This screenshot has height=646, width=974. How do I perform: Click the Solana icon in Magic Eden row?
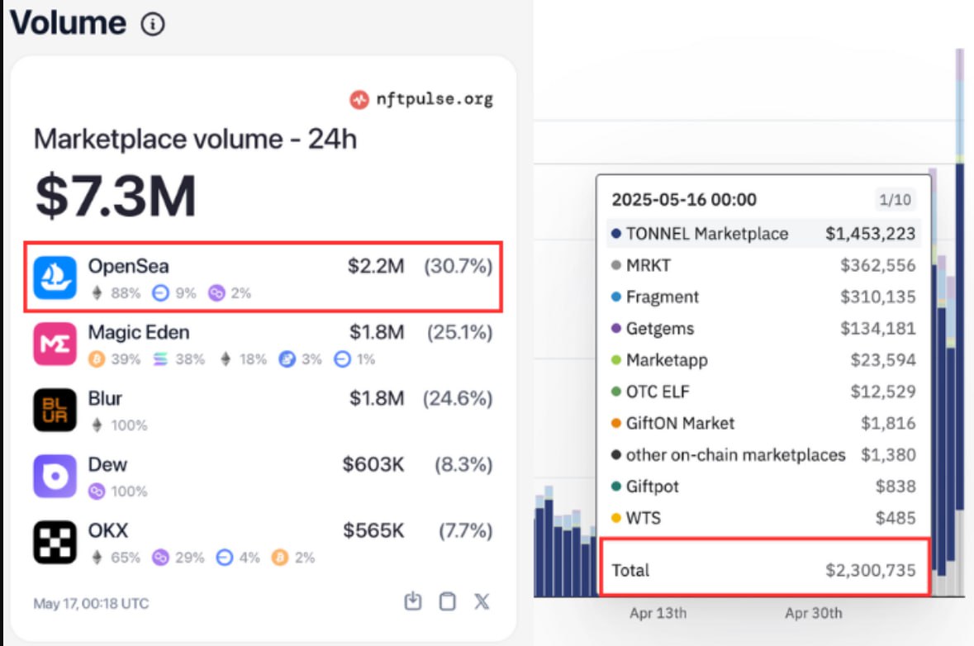click(x=160, y=359)
